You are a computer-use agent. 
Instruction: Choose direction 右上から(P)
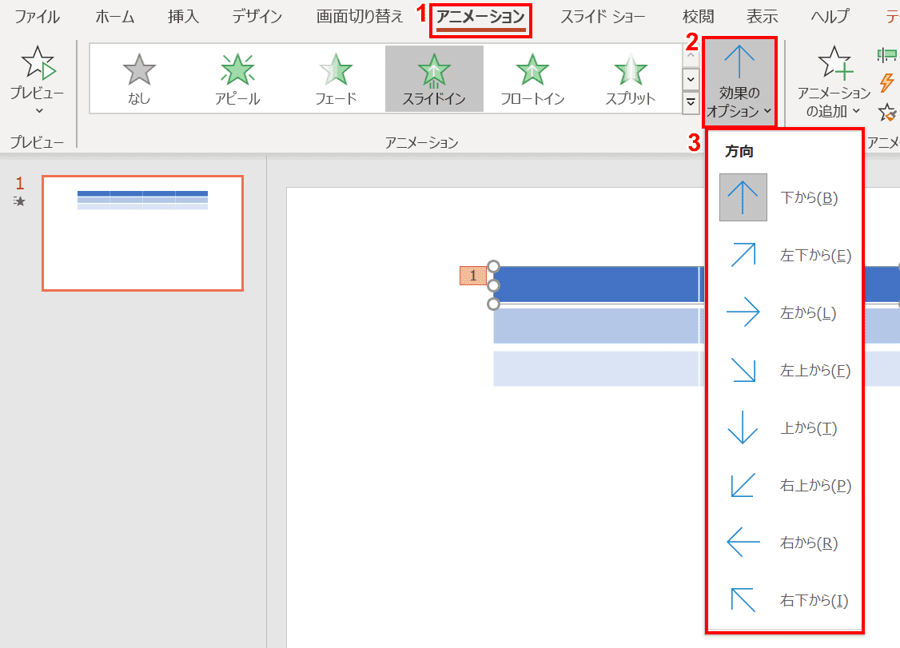(784, 485)
